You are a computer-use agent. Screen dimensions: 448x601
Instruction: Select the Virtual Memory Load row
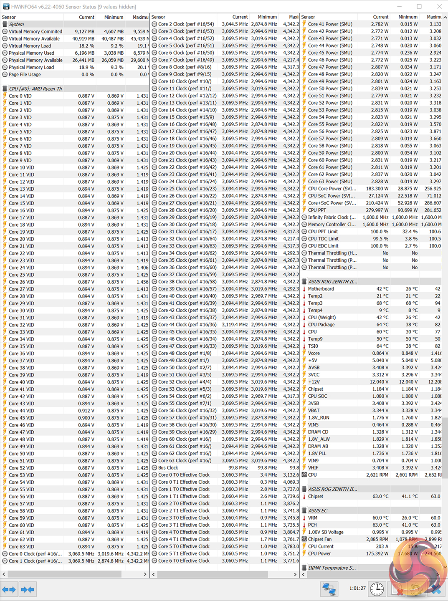pos(75,46)
